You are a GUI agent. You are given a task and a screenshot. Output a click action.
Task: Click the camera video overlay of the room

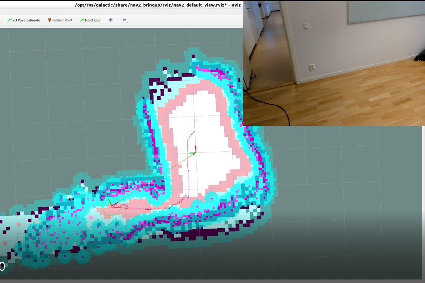[334, 63]
